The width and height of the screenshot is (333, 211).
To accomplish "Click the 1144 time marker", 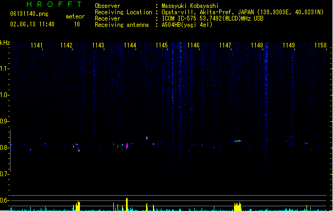I will click(x=130, y=45).
